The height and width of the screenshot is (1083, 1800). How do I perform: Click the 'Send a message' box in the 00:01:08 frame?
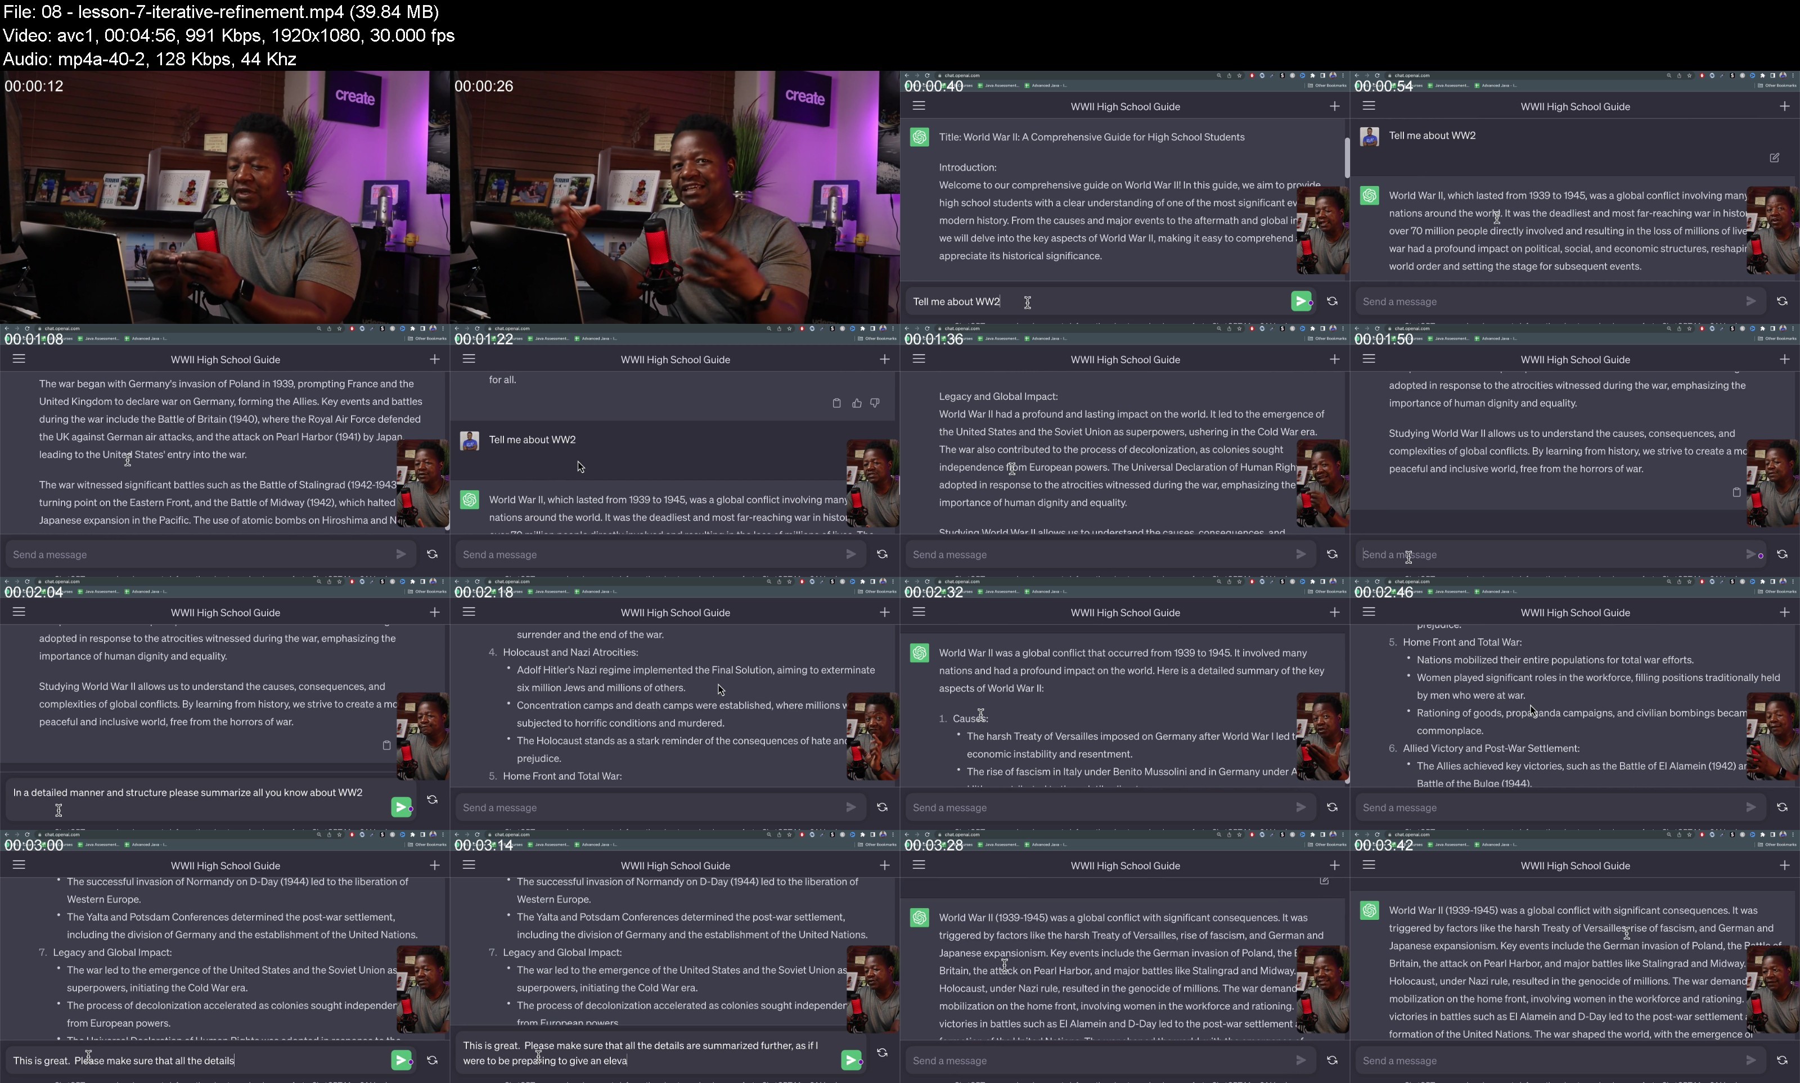tap(210, 554)
